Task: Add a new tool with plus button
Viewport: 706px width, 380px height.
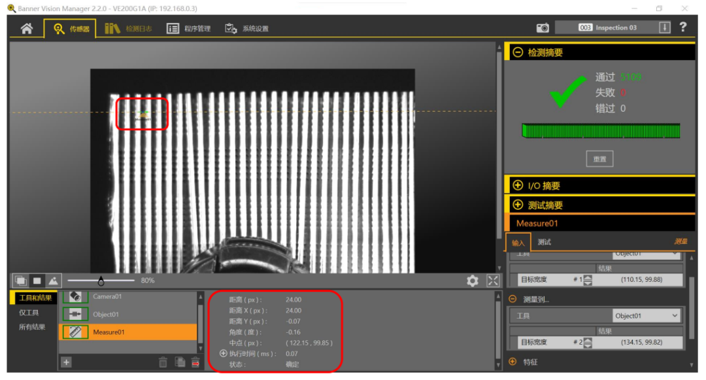Action: 66,362
